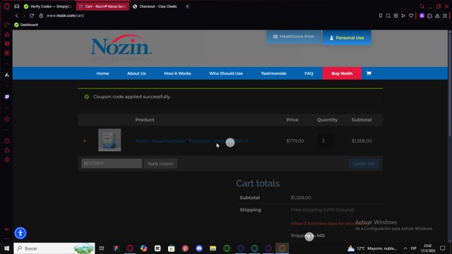Open Task View on taskbar
This screenshot has height=254, width=452.
coord(102,248)
